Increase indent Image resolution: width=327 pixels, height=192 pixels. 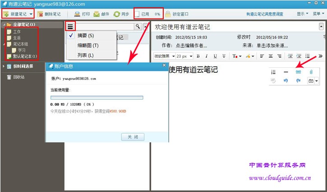(x=290, y=56)
